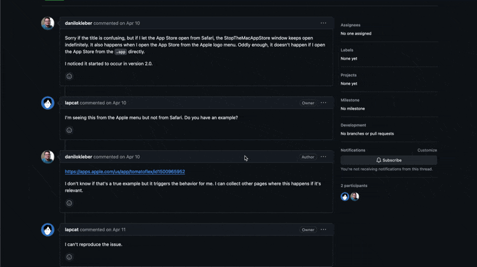Open options menu on the Author comment
The width and height of the screenshot is (477, 267).
point(323,157)
